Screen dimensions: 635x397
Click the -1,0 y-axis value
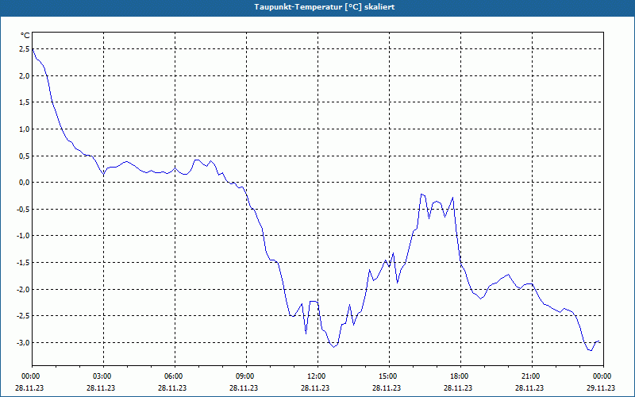point(23,236)
